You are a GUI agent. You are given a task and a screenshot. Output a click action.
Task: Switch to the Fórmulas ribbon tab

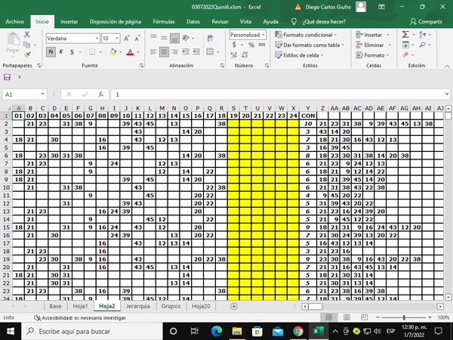(164, 22)
